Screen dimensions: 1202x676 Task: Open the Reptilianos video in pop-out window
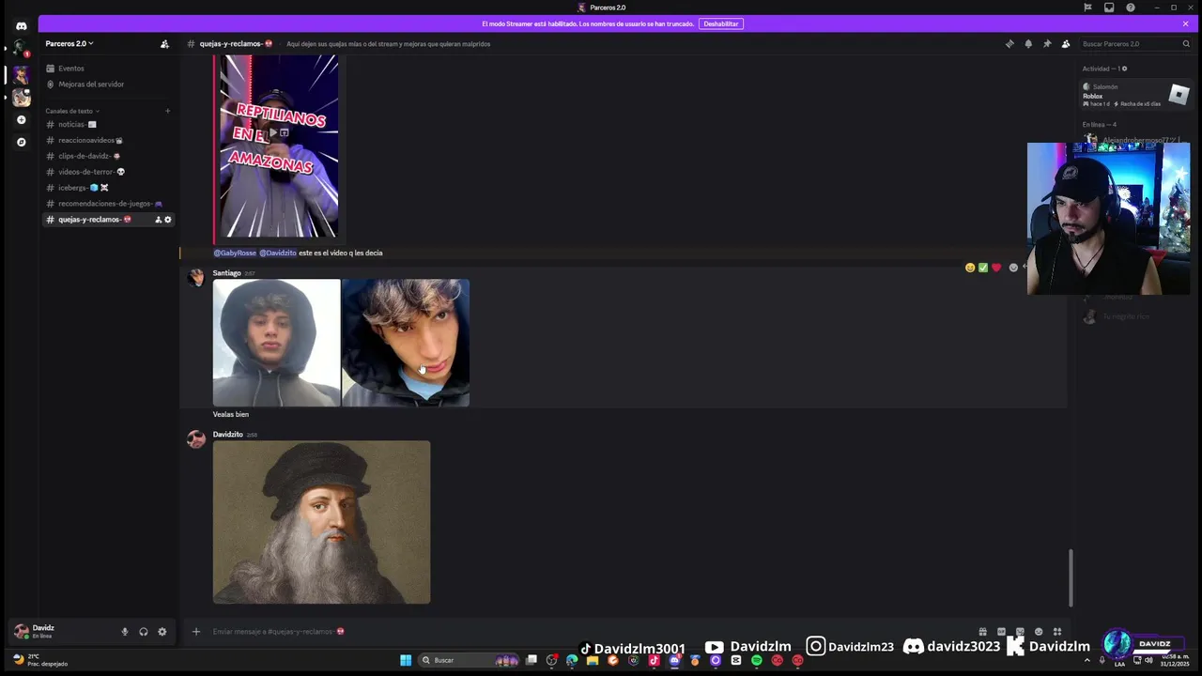(285, 132)
